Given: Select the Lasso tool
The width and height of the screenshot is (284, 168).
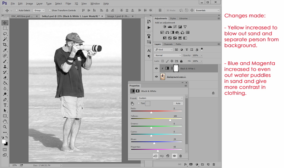Looking at the screenshot, I should [5, 34].
